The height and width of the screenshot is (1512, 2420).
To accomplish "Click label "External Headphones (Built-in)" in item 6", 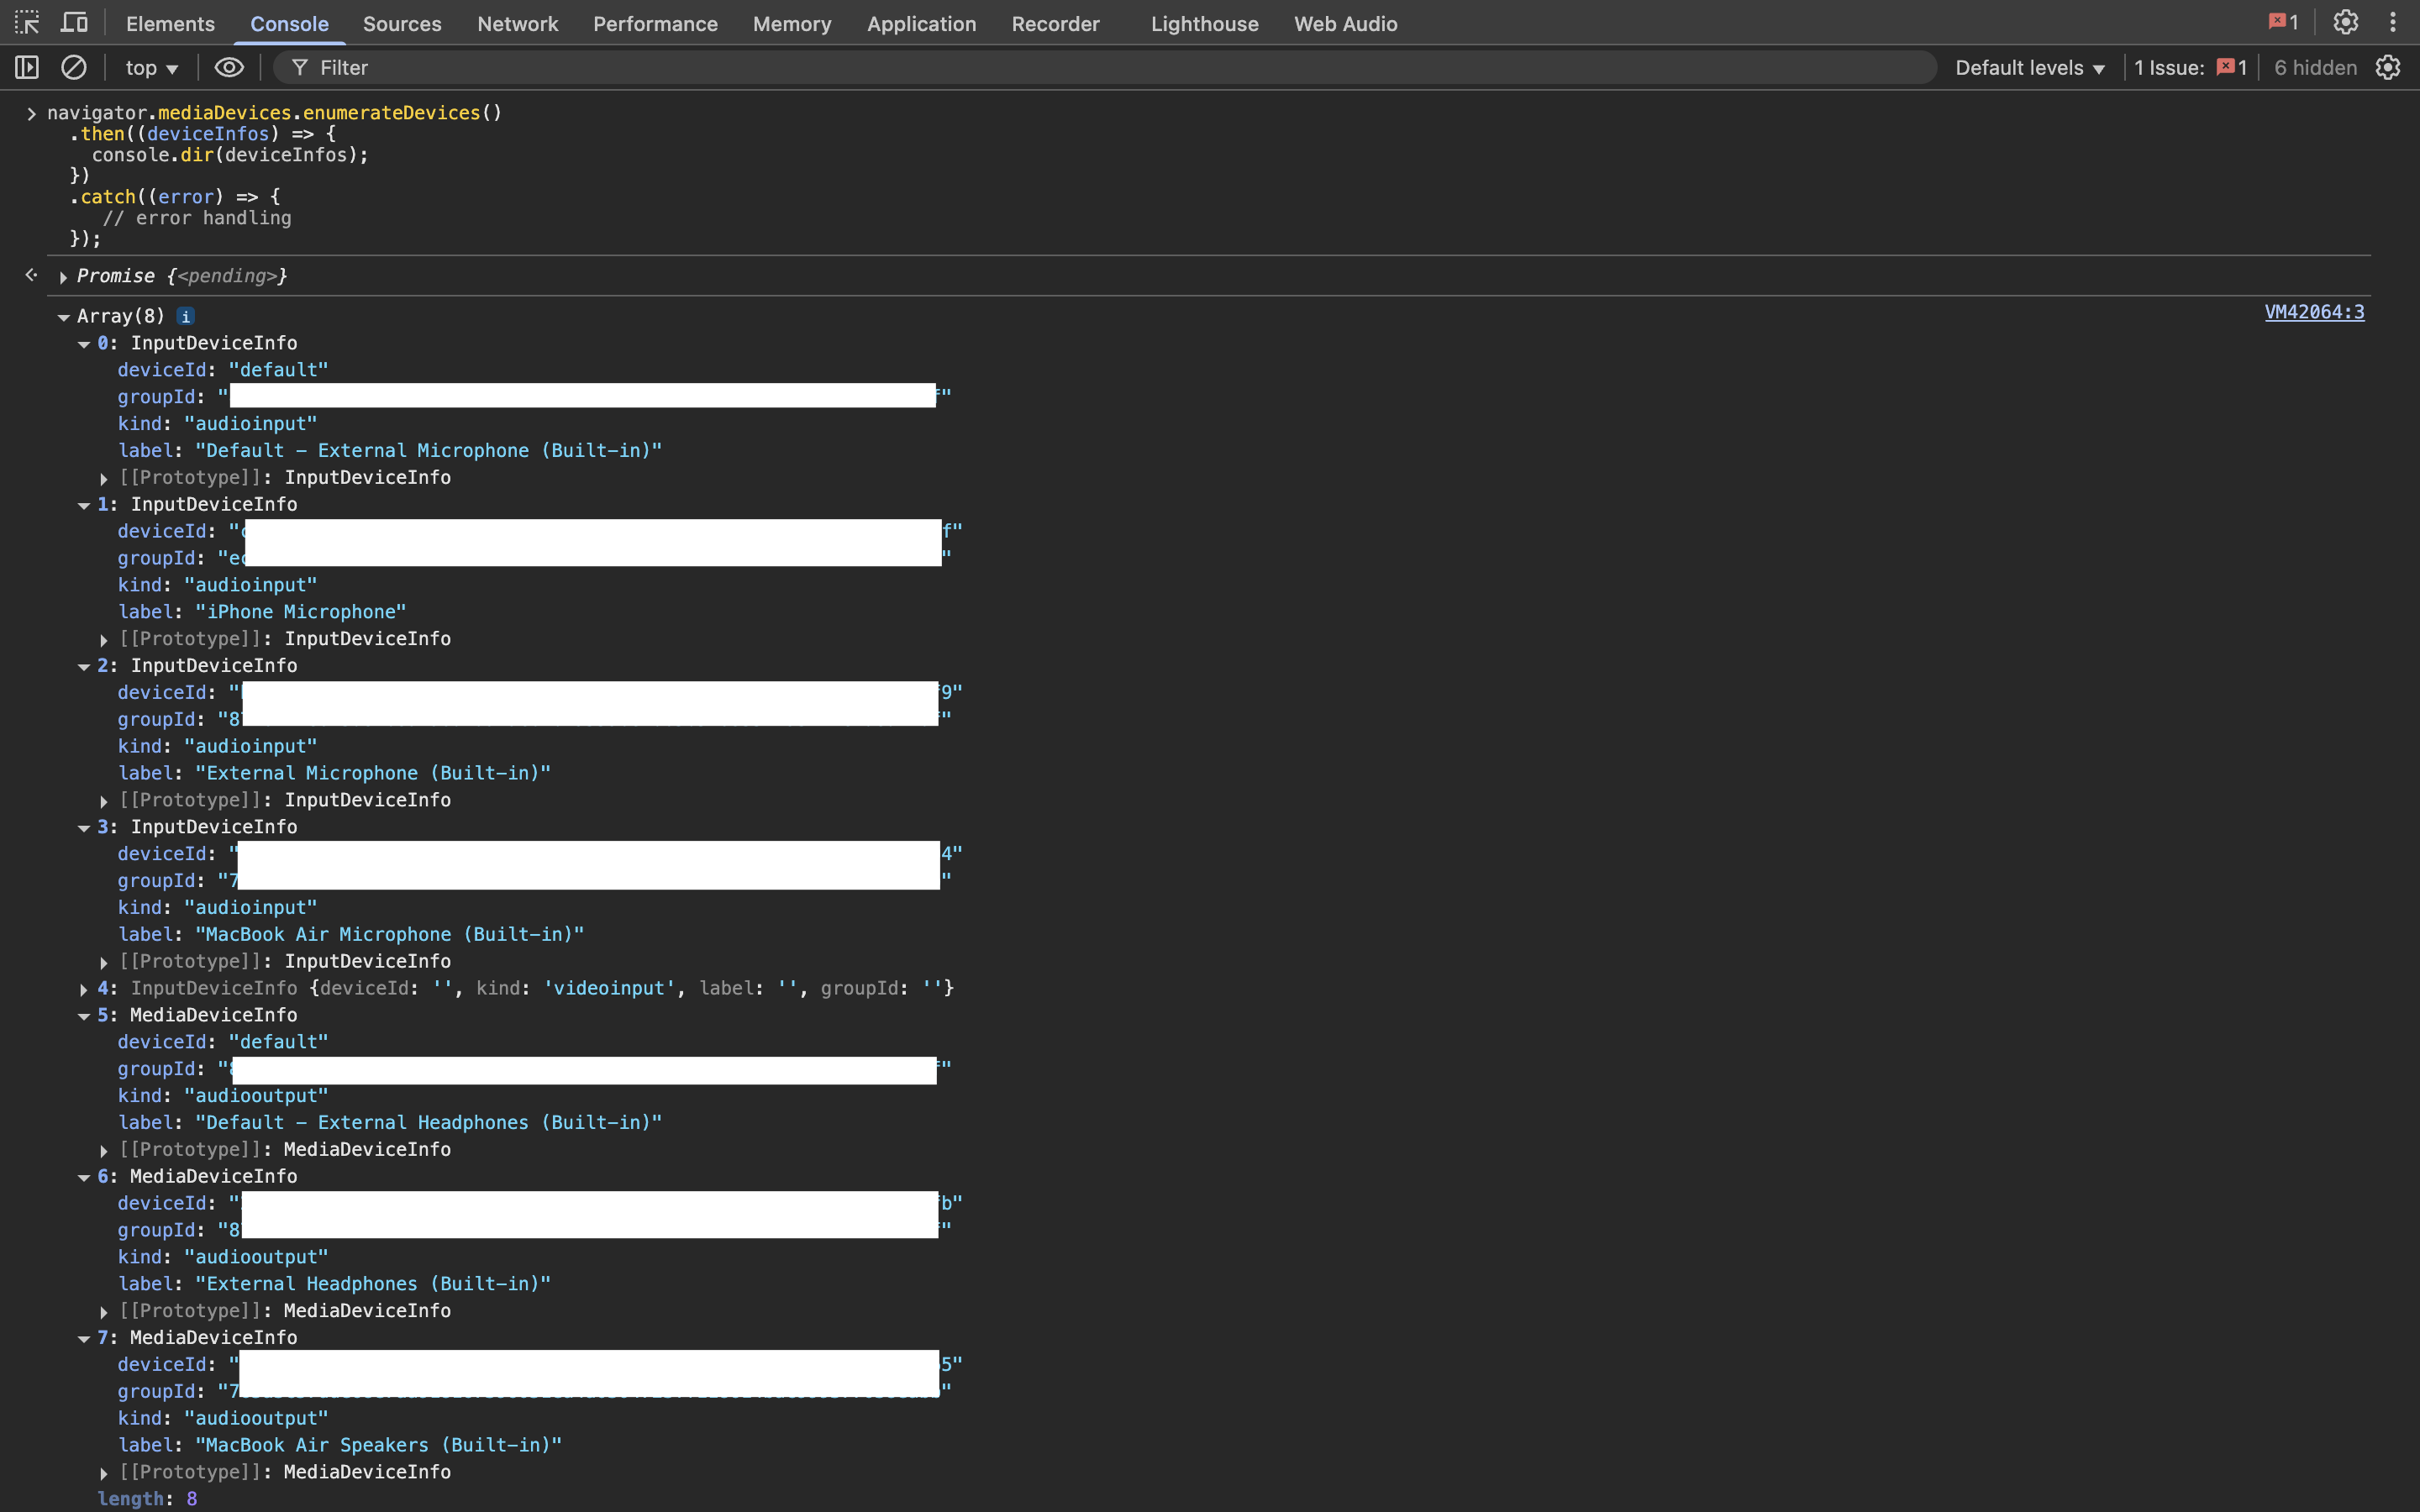I will click(373, 1284).
